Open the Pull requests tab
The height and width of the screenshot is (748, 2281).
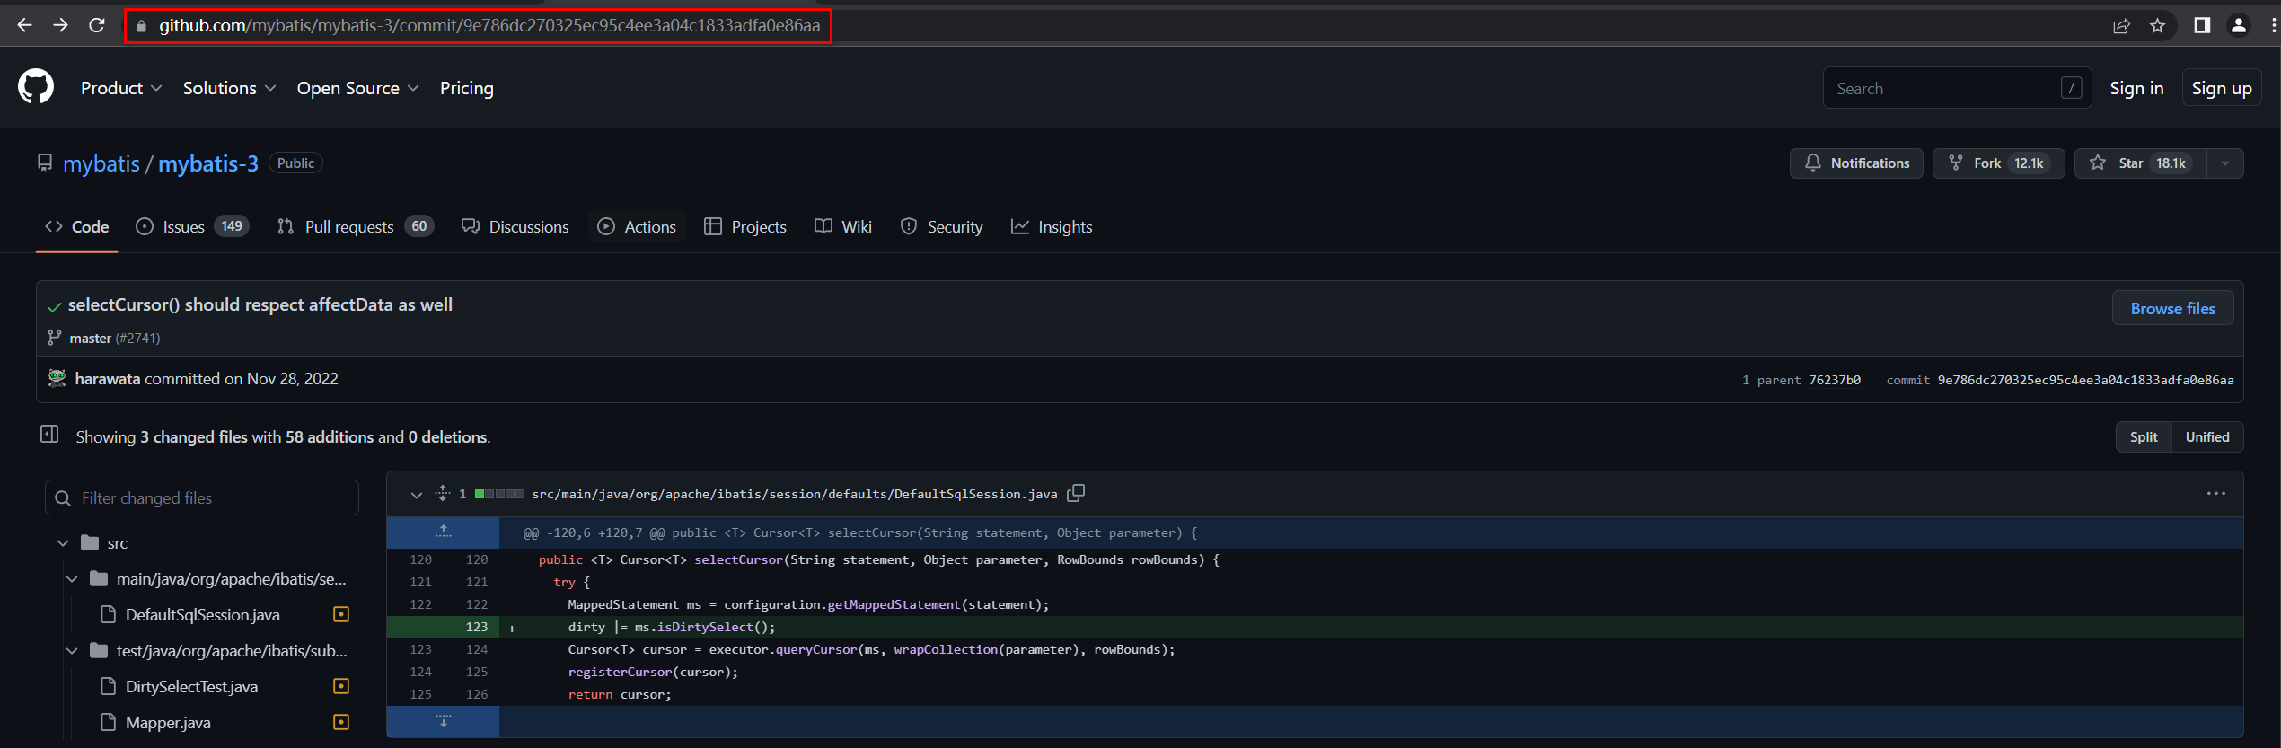(x=356, y=227)
